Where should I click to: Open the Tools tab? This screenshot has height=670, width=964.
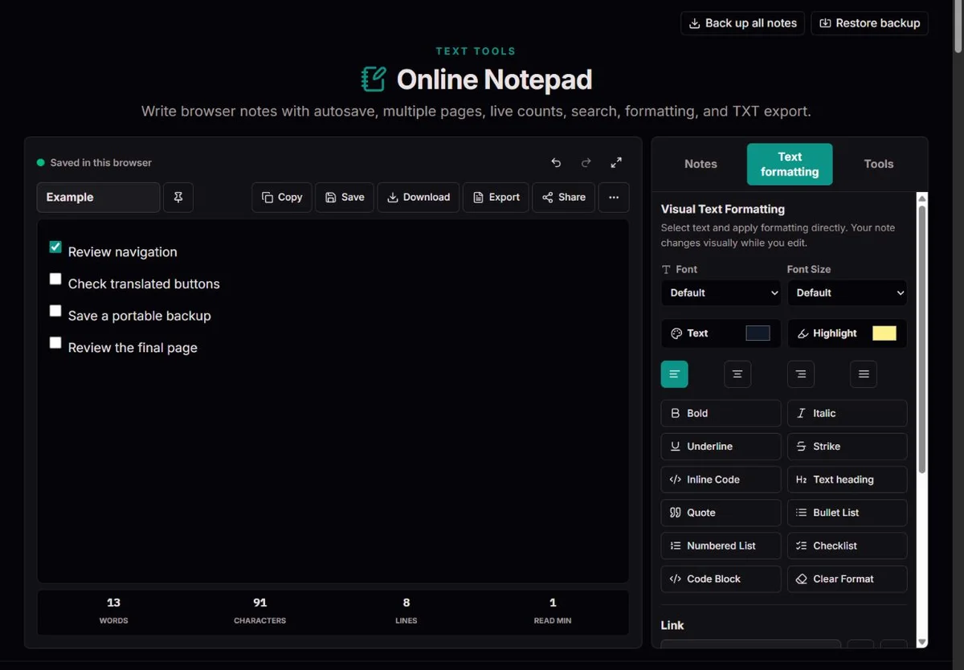pos(879,164)
